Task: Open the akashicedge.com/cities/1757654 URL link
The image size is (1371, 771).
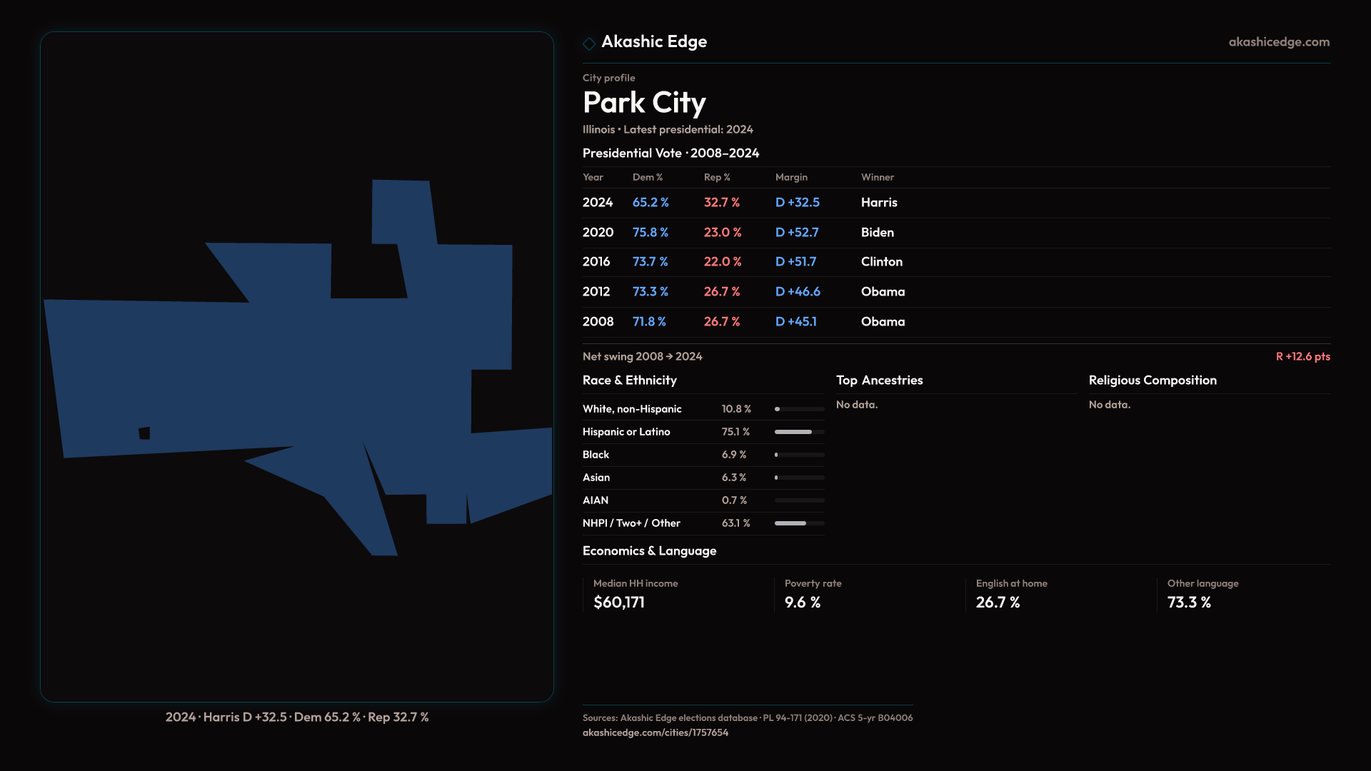Action: pos(655,732)
